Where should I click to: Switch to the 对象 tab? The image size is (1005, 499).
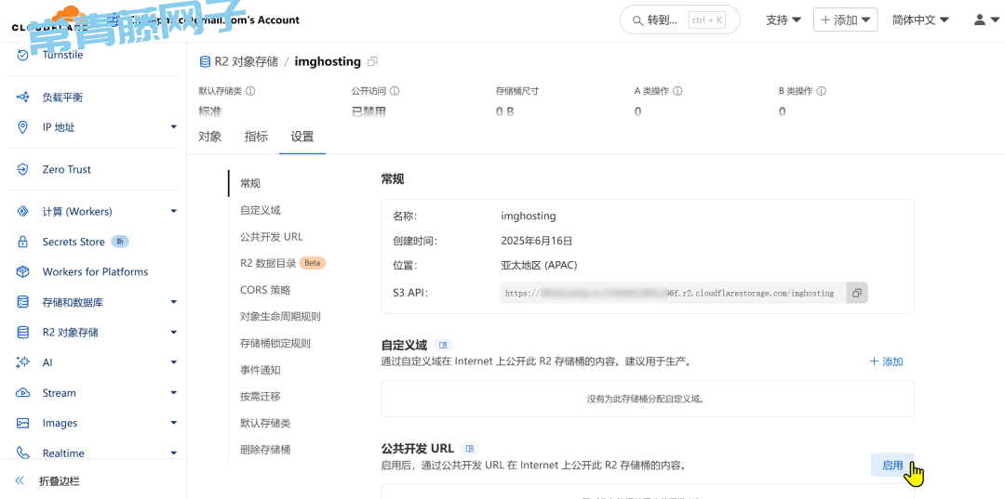point(210,137)
